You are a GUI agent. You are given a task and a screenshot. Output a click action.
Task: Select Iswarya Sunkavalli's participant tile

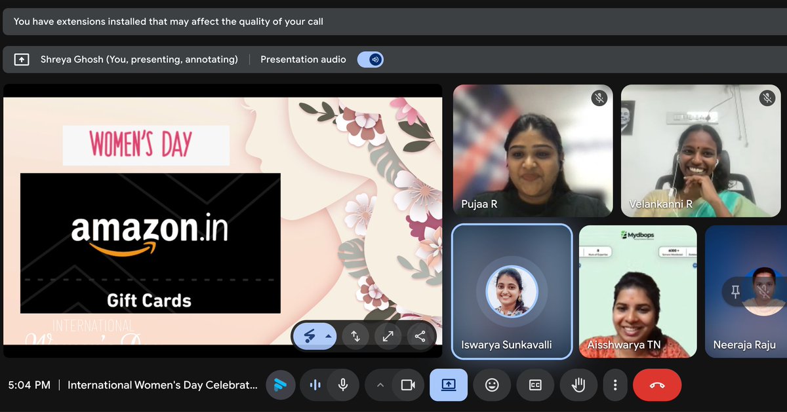512,291
